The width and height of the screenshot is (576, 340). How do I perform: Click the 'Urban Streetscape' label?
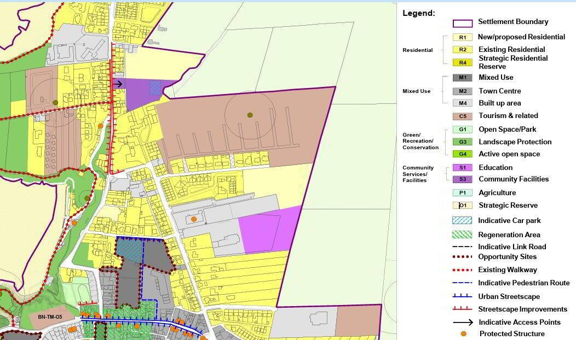coord(509,296)
